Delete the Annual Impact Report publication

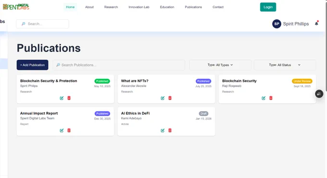click(x=69, y=130)
